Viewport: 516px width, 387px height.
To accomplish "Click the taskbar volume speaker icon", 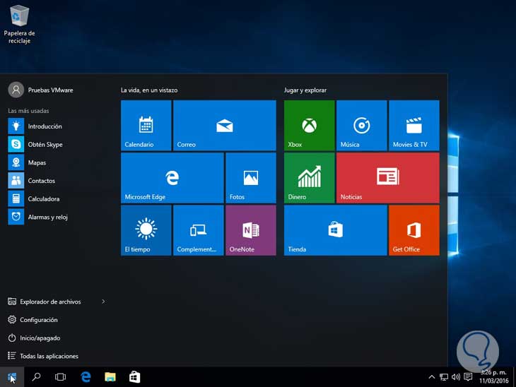I will tap(455, 377).
